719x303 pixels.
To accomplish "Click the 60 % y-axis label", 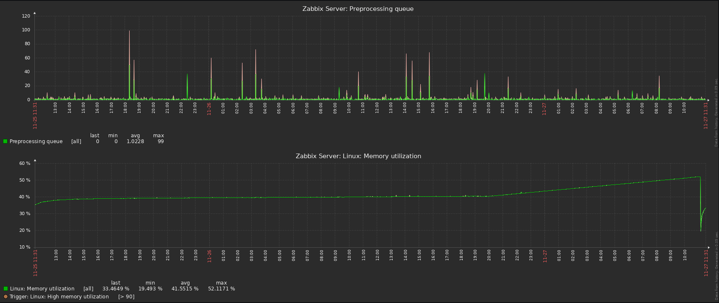I will [25, 164].
